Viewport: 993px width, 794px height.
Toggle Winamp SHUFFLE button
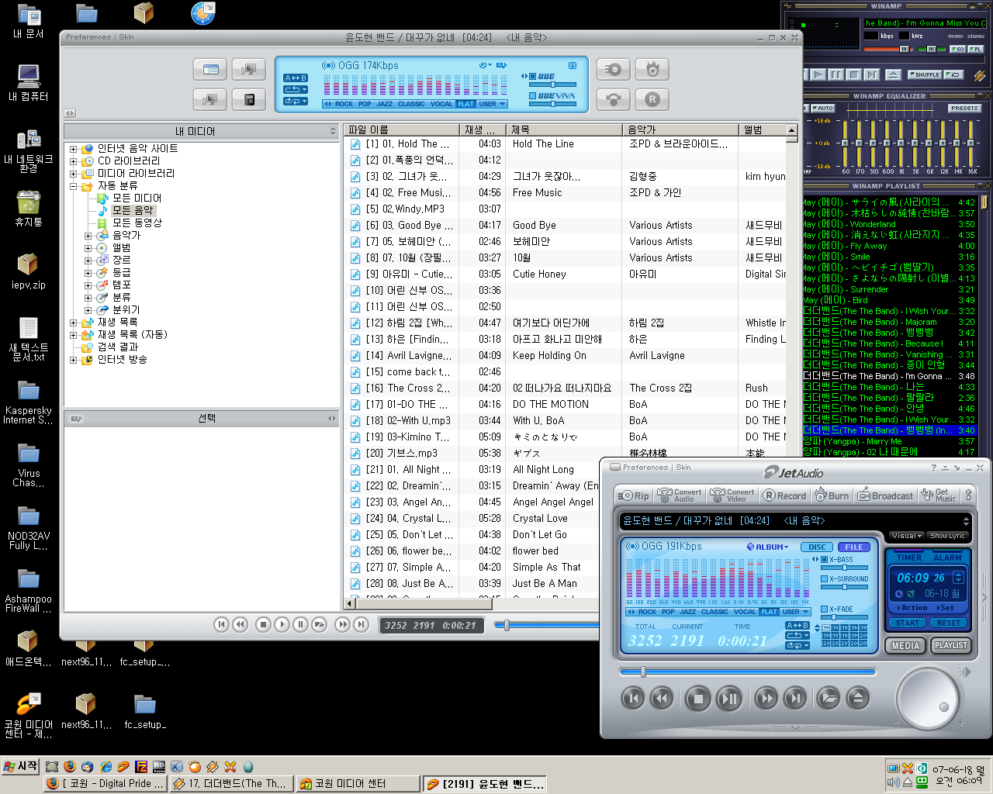925,74
